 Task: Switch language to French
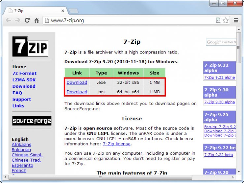point(19,170)
